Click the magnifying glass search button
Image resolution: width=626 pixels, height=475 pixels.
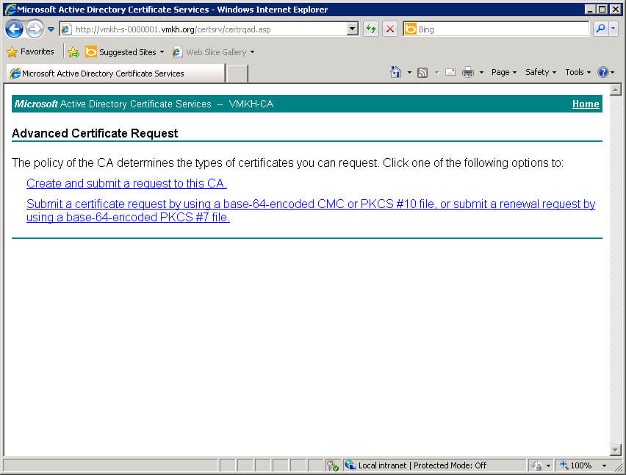(x=600, y=29)
